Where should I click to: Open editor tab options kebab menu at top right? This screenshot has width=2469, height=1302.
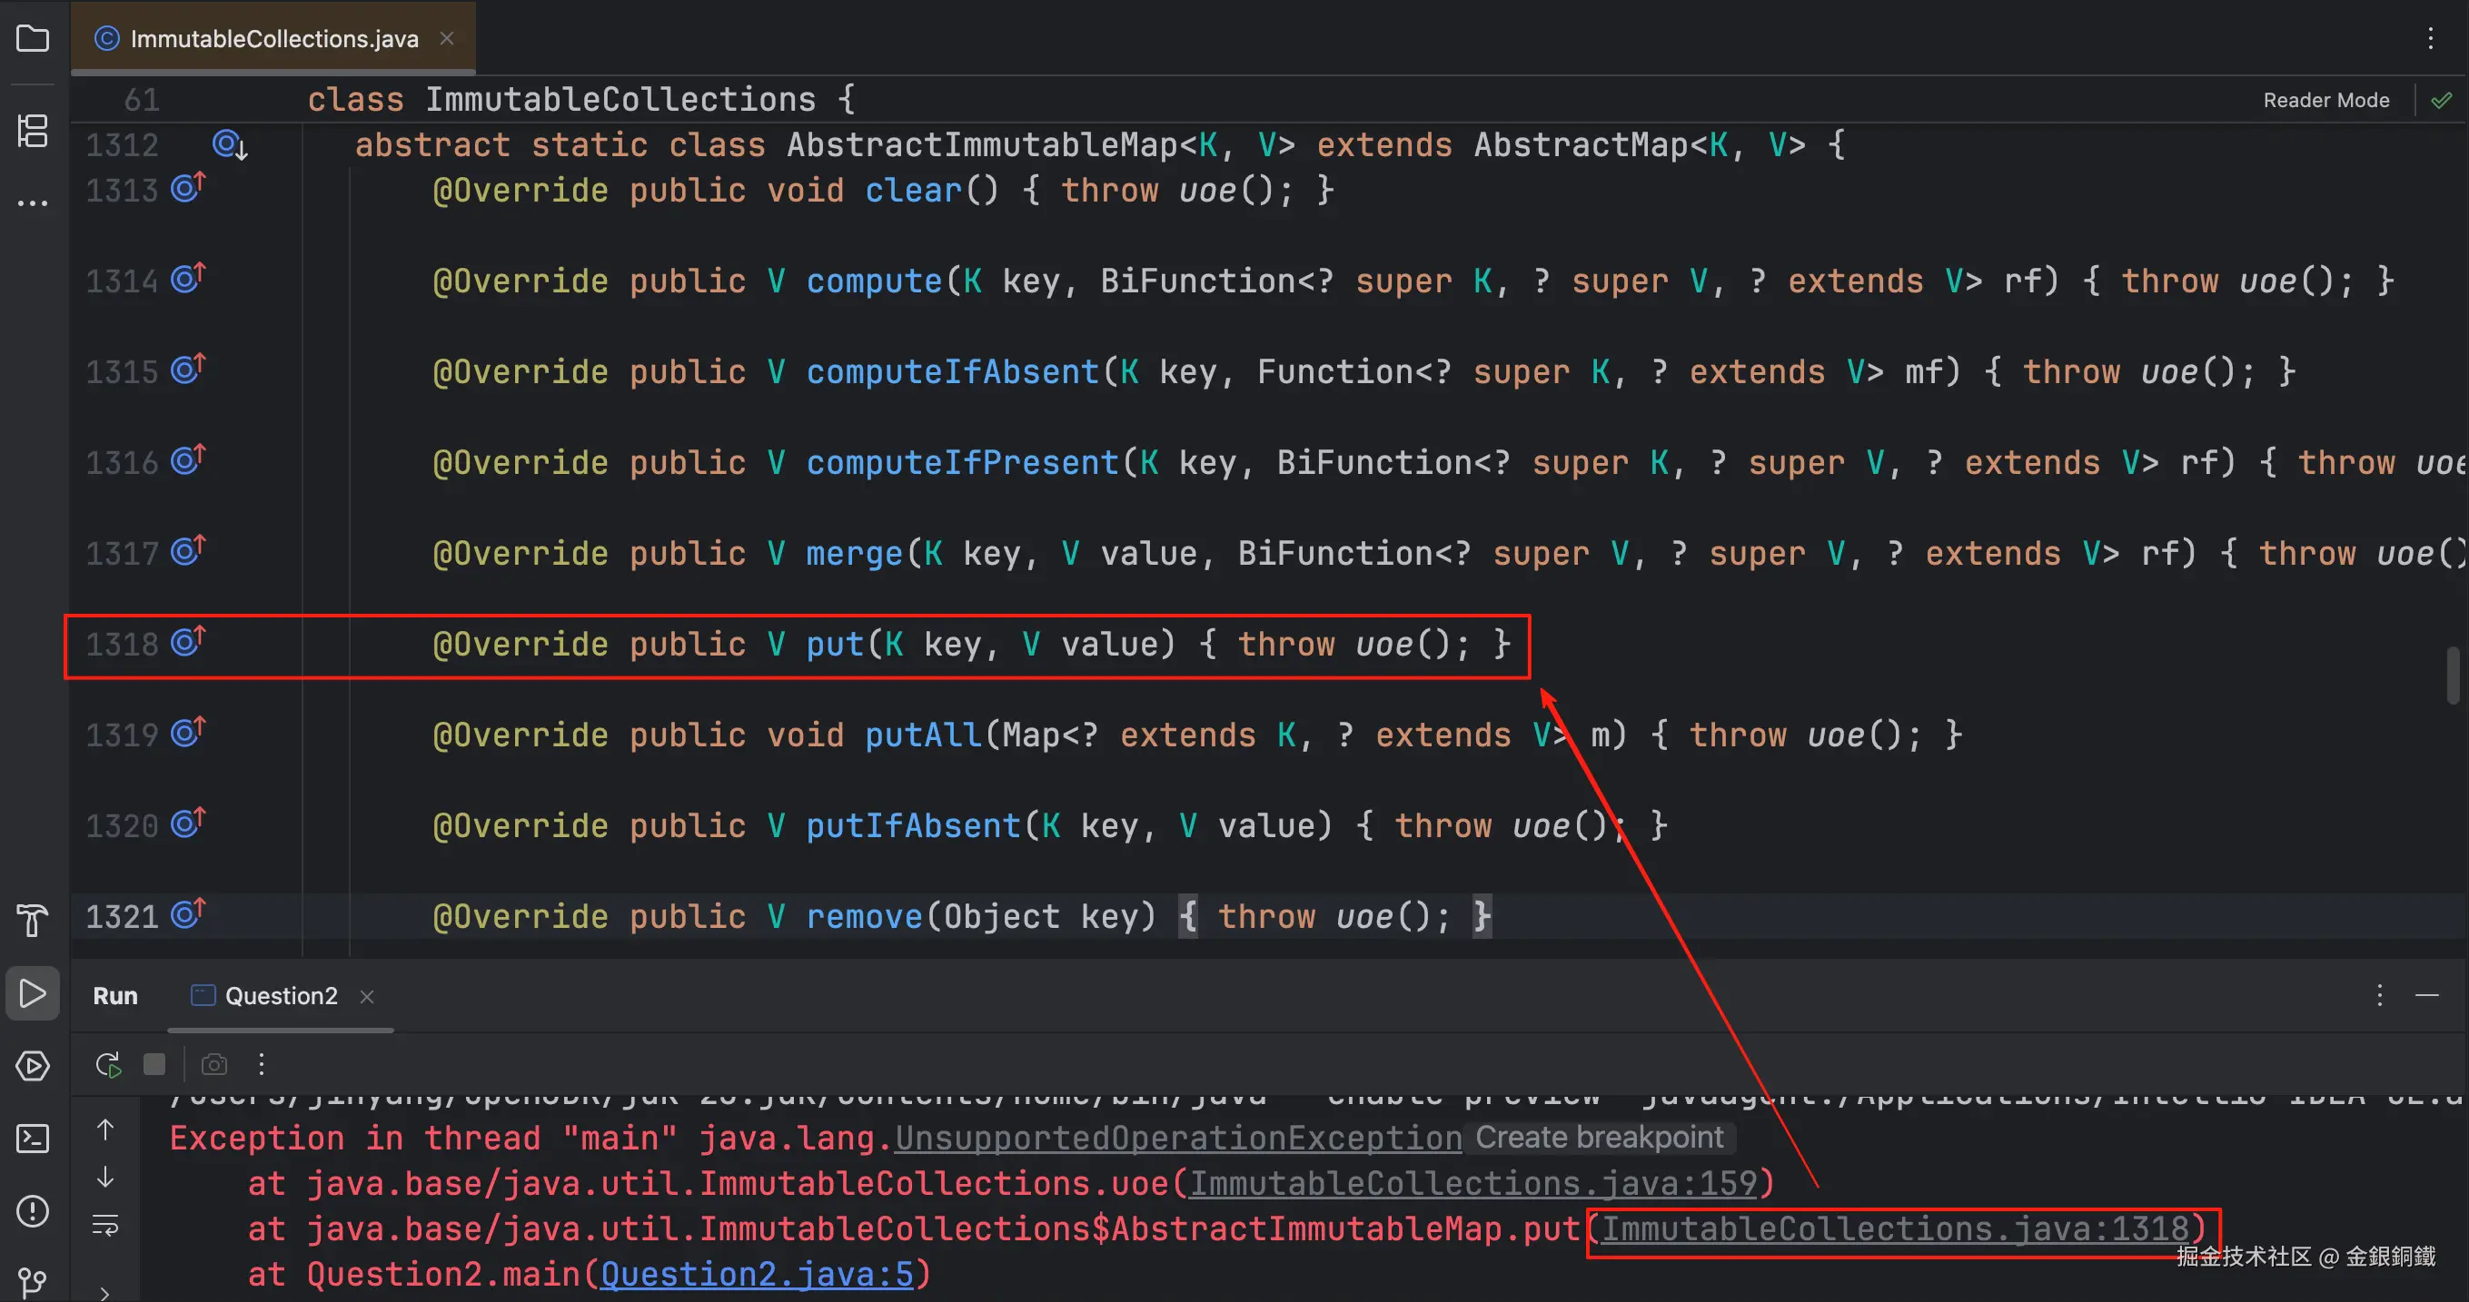click(2430, 38)
